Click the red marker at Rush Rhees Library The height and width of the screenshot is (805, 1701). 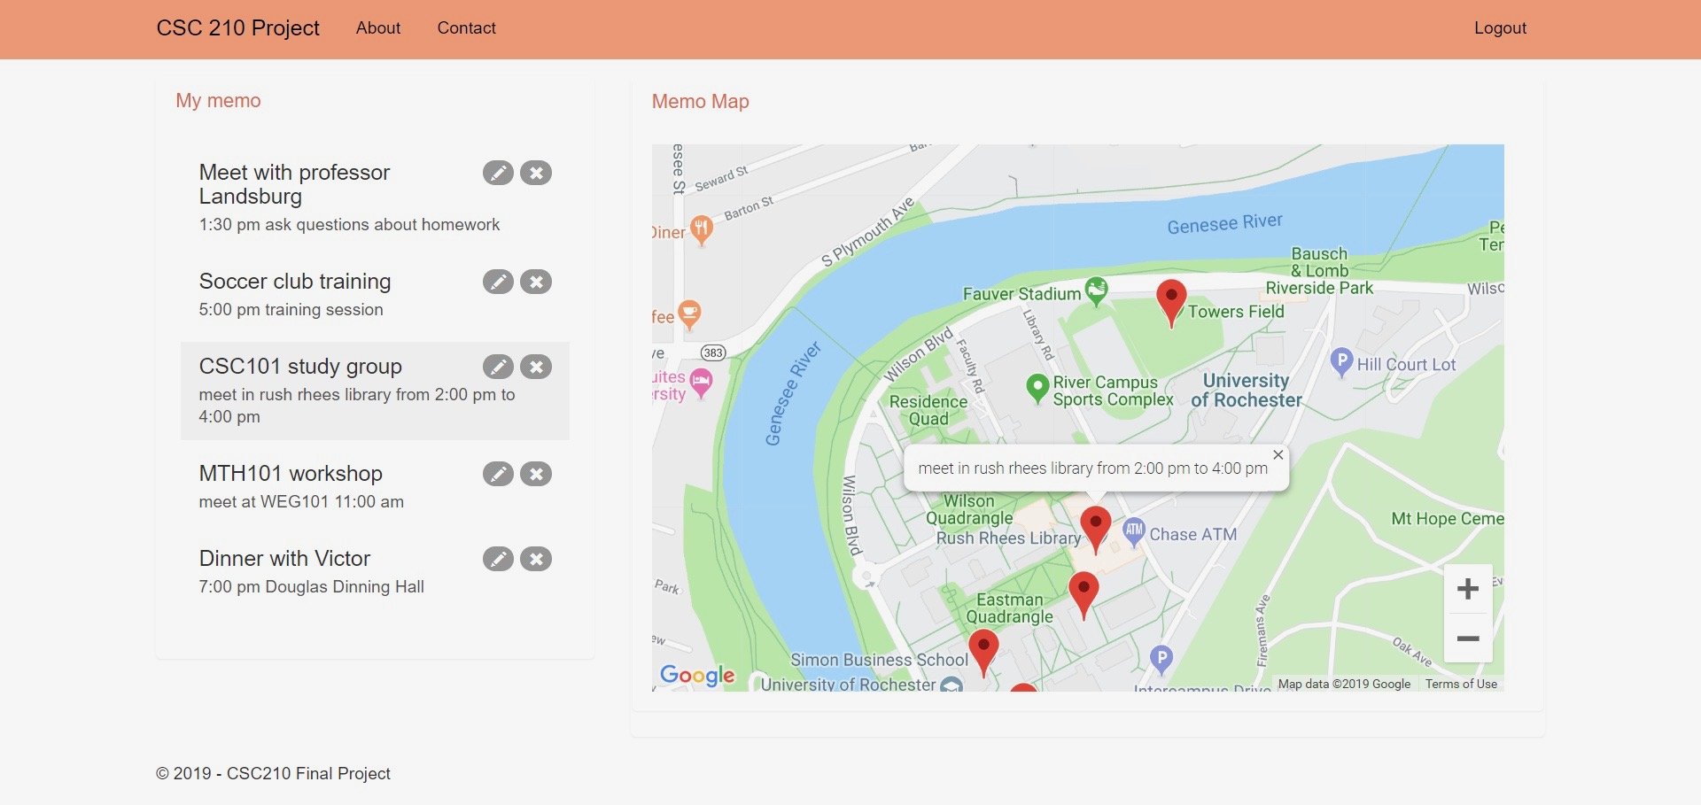point(1096,530)
